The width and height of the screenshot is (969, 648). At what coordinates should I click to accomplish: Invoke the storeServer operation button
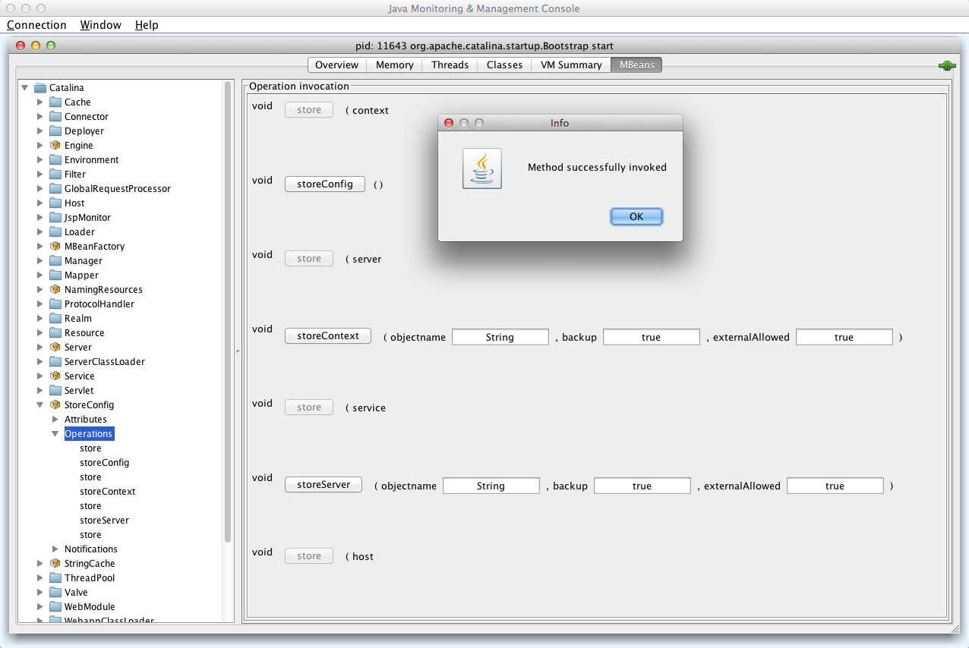[324, 485]
